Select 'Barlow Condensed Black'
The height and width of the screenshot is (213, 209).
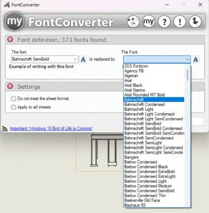[154, 167]
